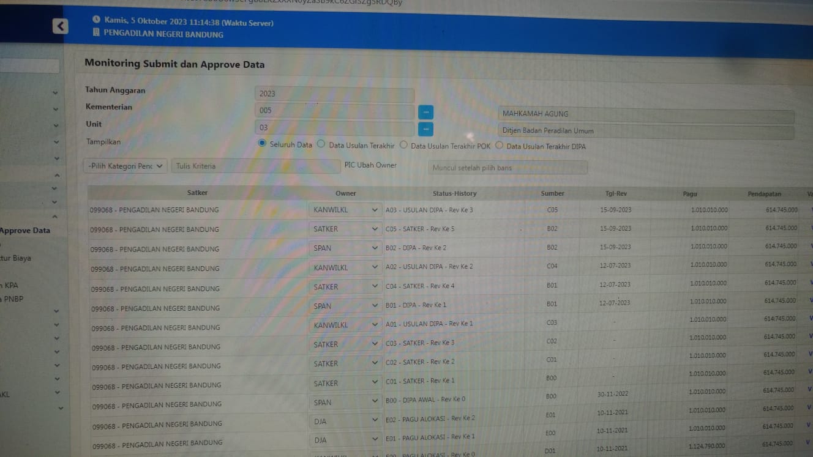The width and height of the screenshot is (813, 457).
Task: Click the clock icon next to server time
Action: 96,20
